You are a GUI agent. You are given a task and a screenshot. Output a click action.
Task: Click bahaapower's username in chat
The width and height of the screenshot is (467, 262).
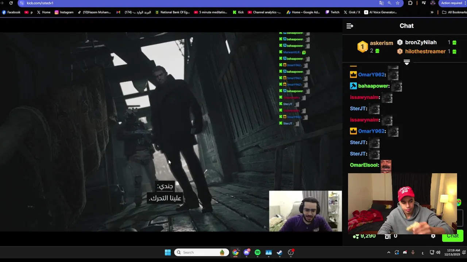(x=374, y=86)
